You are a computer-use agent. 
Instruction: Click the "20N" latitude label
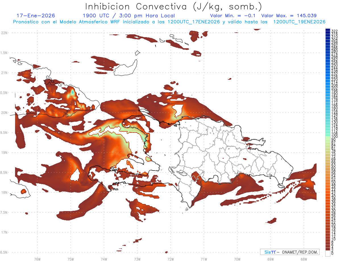pyautogui.click(x=4, y=113)
